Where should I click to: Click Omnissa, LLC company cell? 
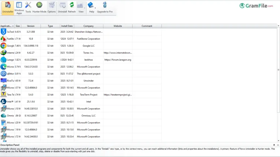click(89, 116)
